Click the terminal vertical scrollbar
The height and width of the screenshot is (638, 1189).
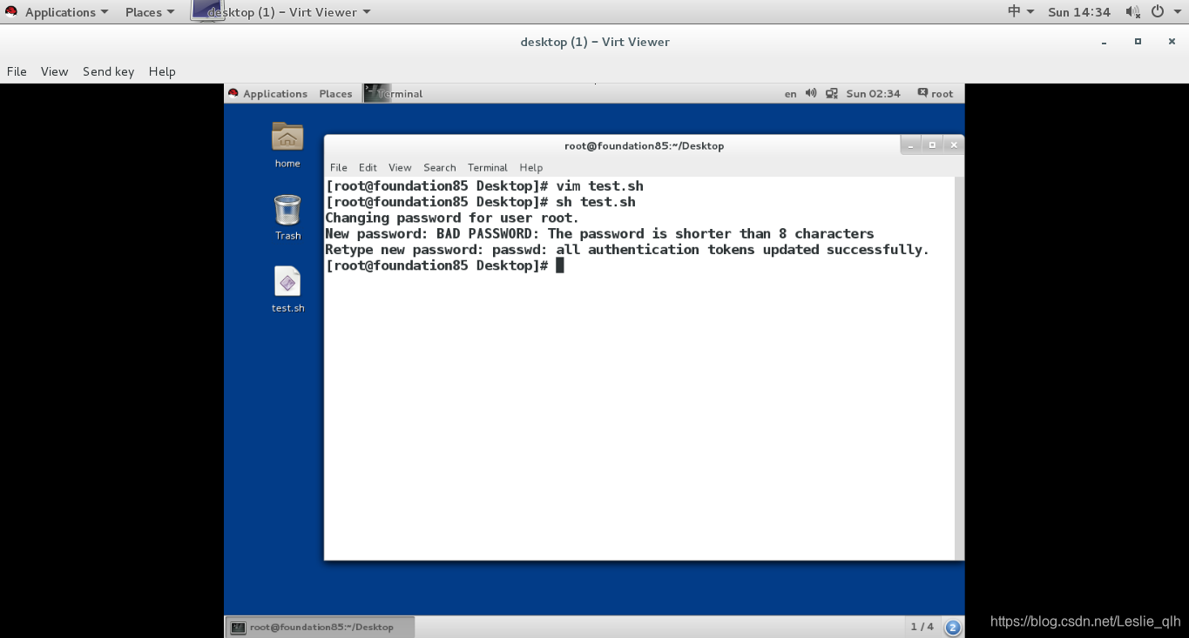point(959,368)
